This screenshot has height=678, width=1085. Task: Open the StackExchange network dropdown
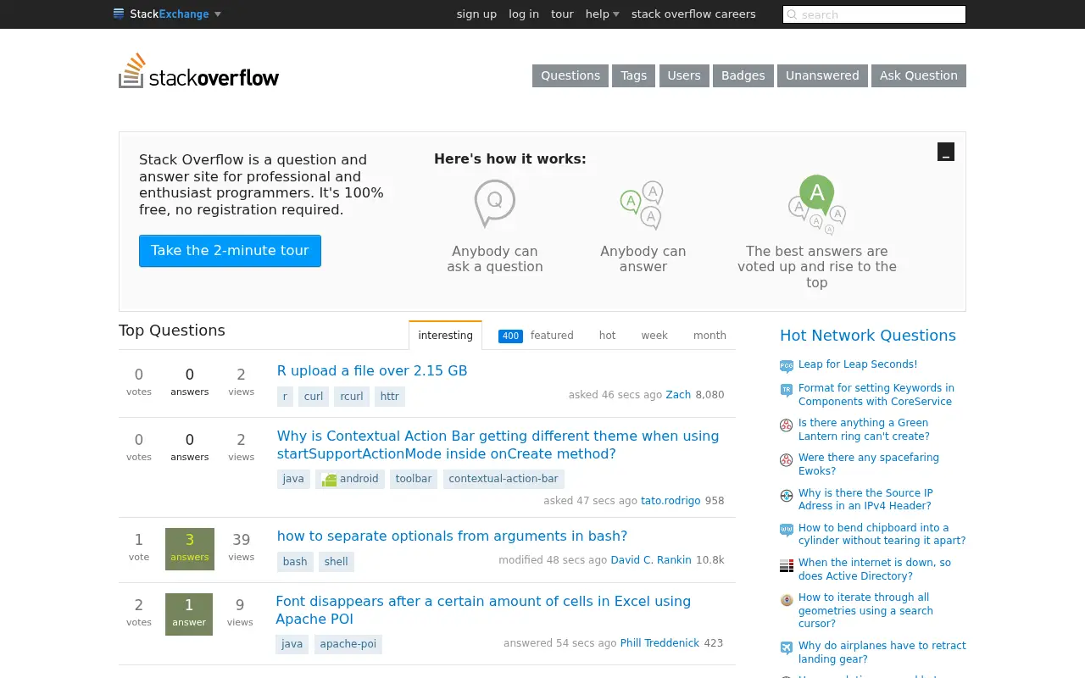click(167, 14)
